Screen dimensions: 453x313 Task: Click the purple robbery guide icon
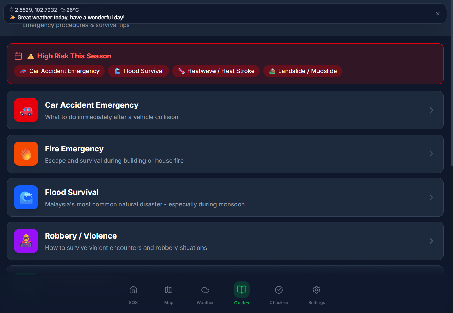coord(26,241)
